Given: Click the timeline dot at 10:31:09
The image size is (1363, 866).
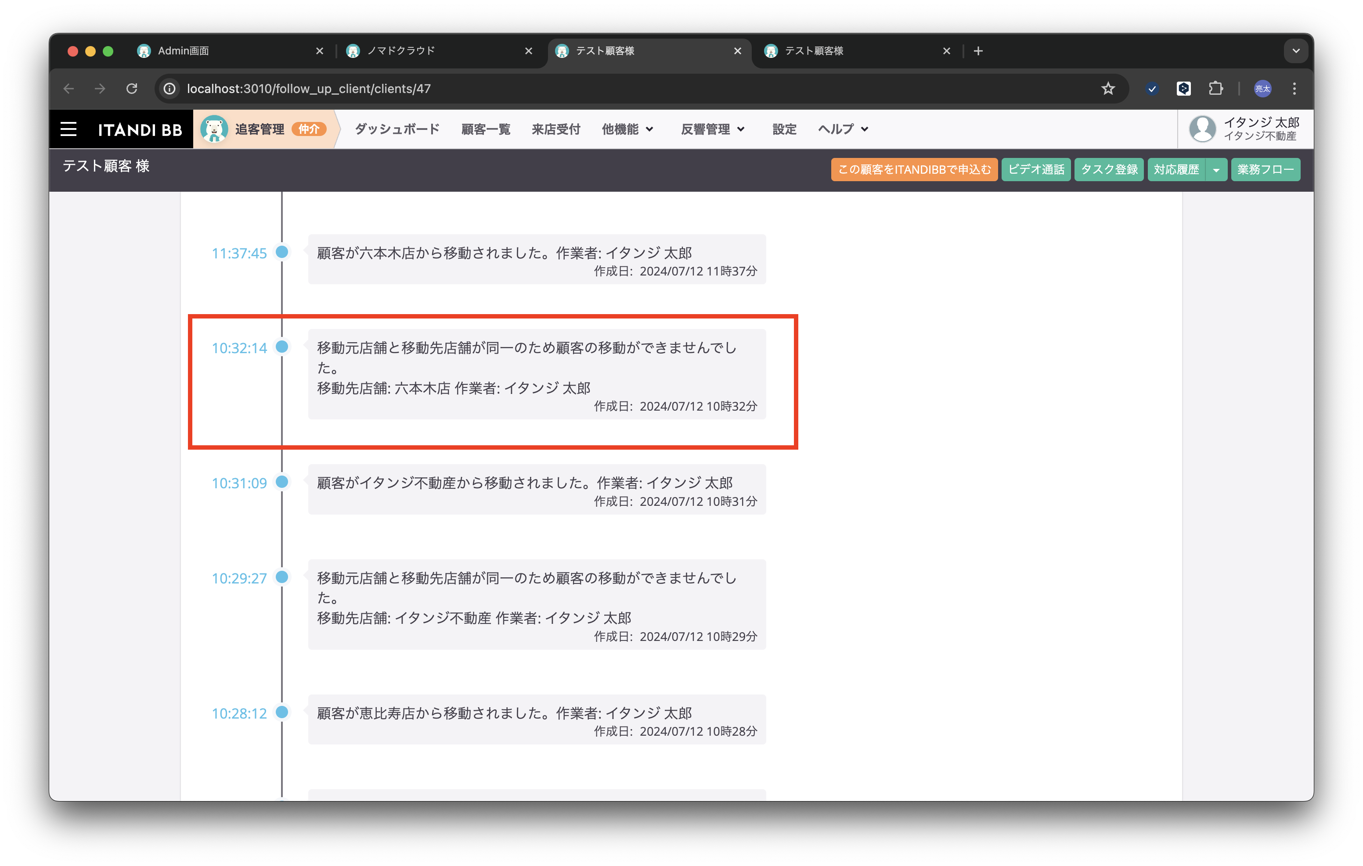Looking at the screenshot, I should [282, 481].
